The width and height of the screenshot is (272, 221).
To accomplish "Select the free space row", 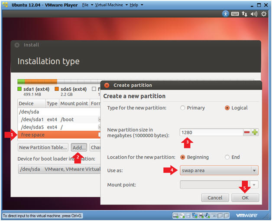I will click(x=59, y=135).
